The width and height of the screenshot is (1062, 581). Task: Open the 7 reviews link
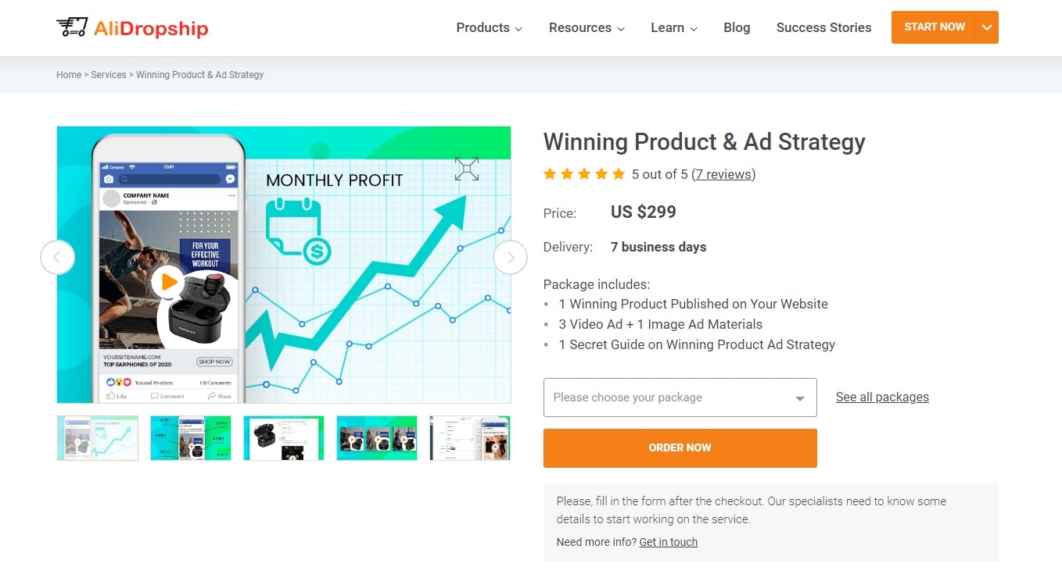coord(723,174)
